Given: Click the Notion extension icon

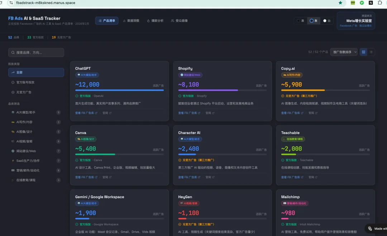Looking at the screenshot, I should (x=371, y=2).
